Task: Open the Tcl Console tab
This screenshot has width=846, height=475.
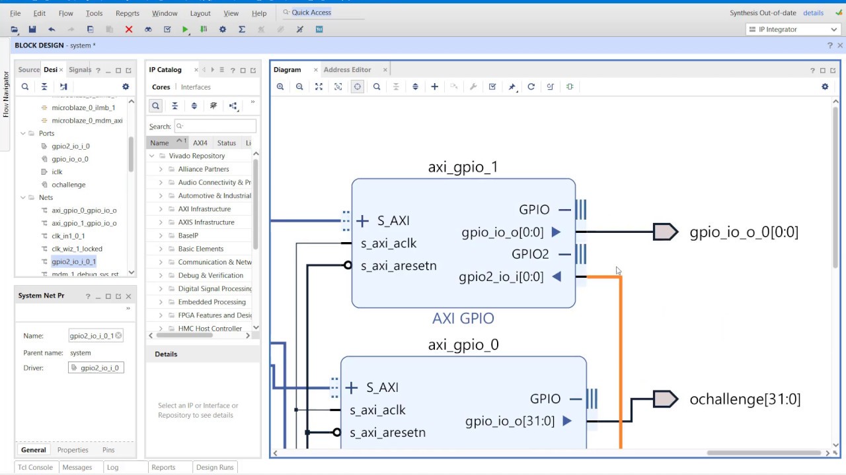Action: [x=35, y=467]
